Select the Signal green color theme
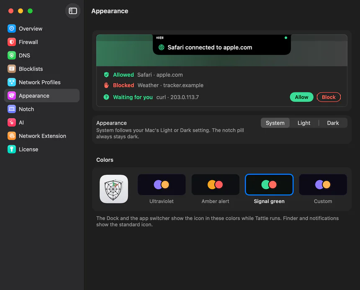360x290 pixels. (x=269, y=184)
